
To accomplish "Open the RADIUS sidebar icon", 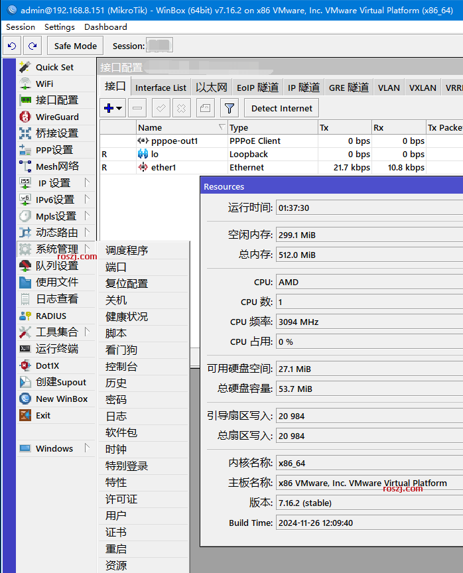I will click(x=25, y=316).
